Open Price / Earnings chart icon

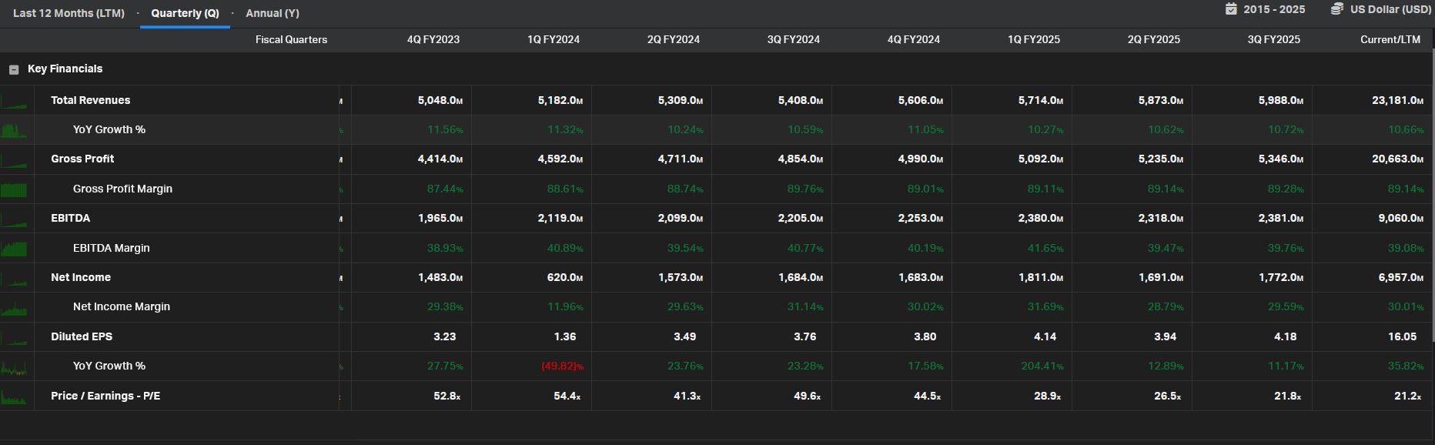point(14,396)
